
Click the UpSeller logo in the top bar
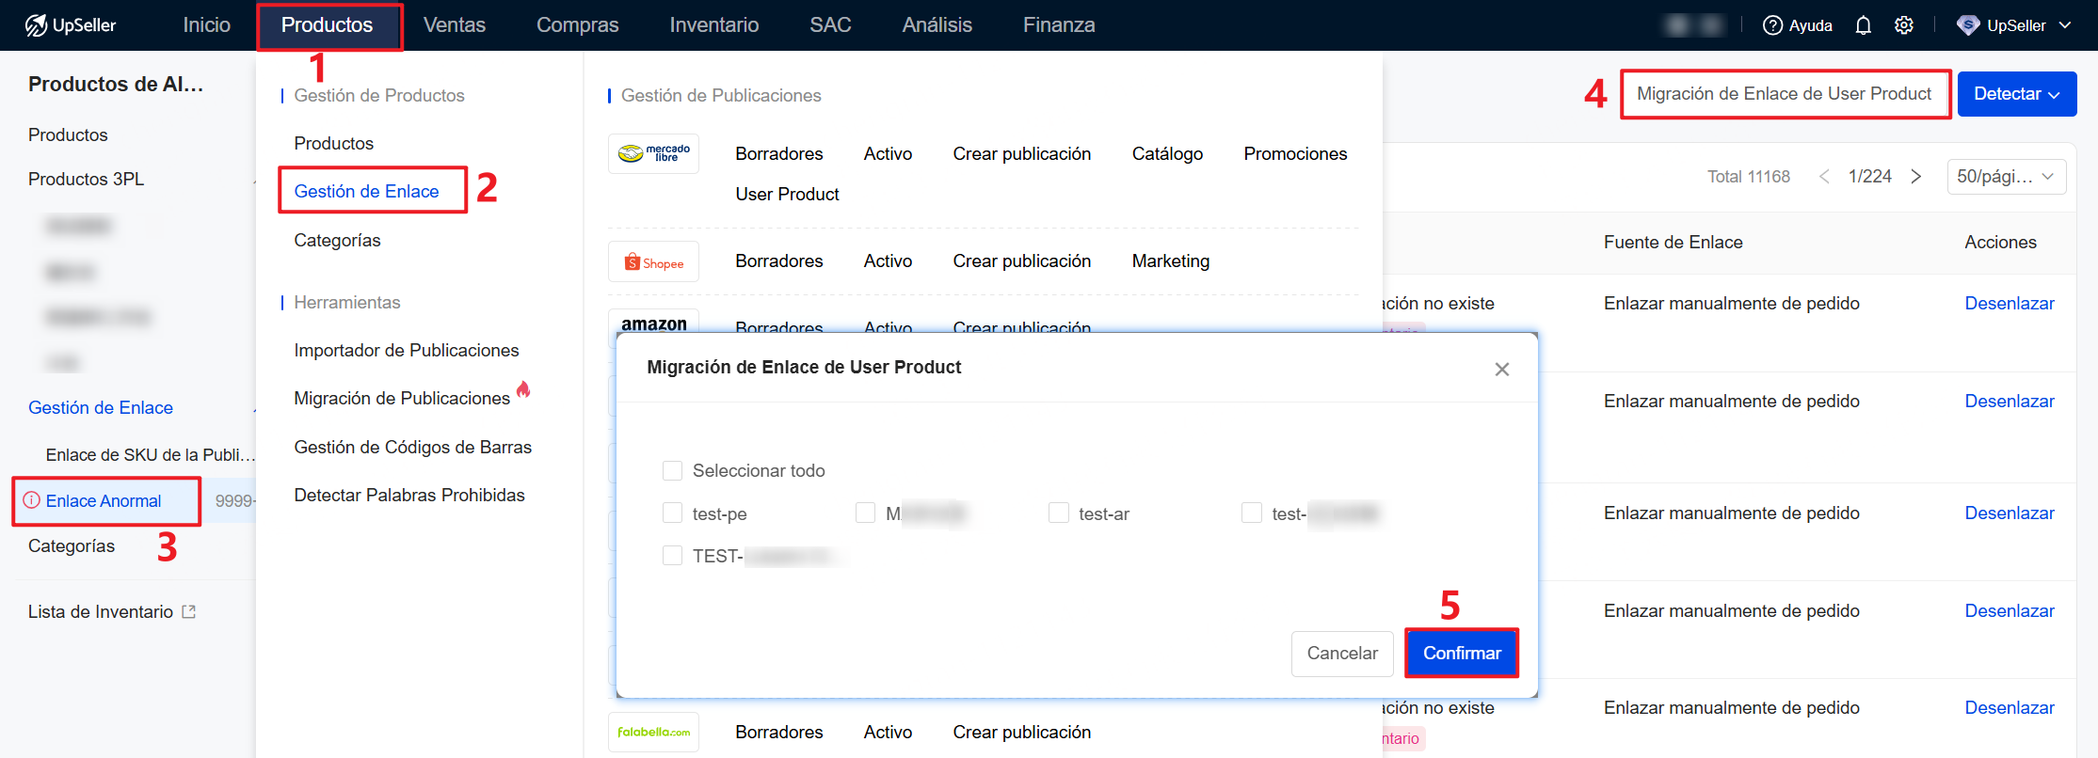(x=71, y=25)
